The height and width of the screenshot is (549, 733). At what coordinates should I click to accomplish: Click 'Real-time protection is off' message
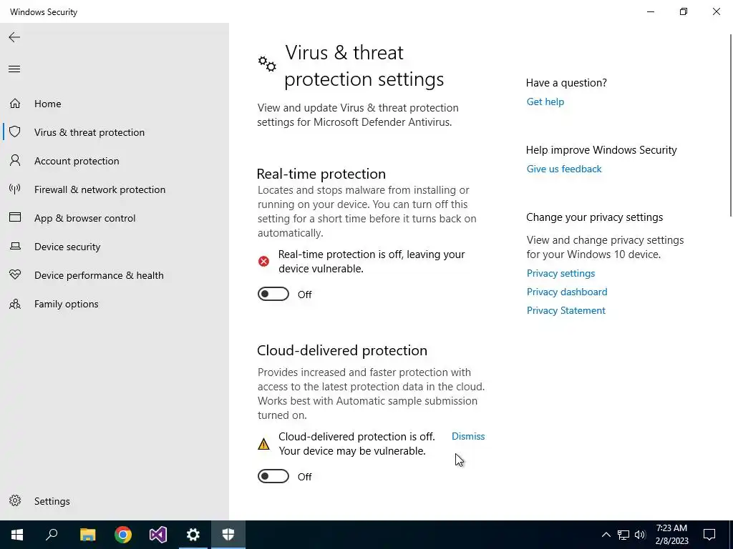372,262
